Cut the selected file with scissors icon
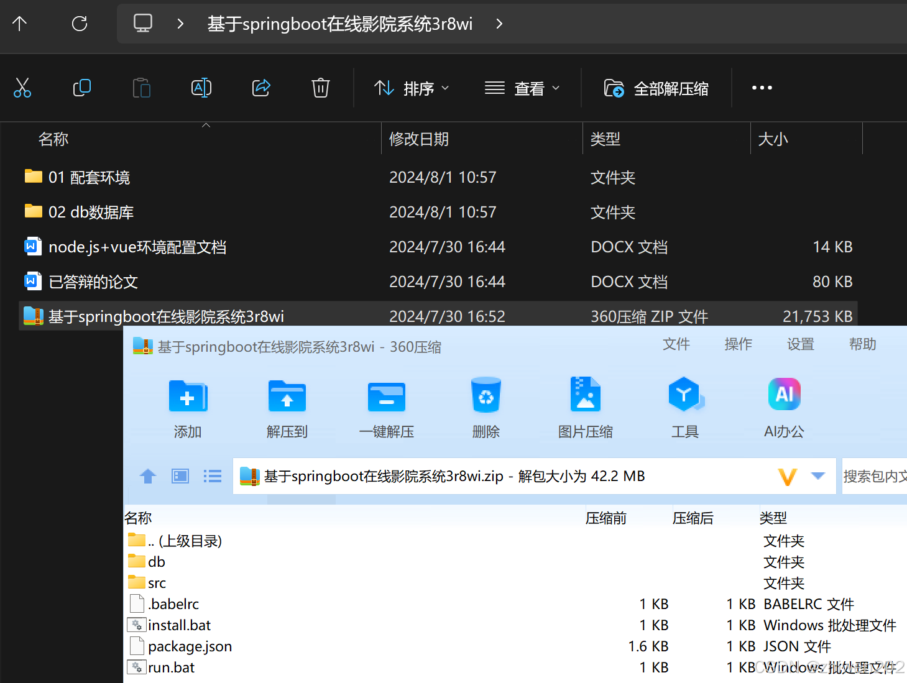The height and width of the screenshot is (683, 907). pos(22,88)
